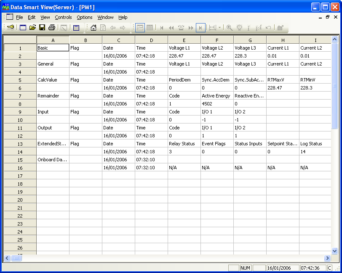The width and height of the screenshot is (342, 273).
Task: Jump to first record icon
Action: coord(162,28)
